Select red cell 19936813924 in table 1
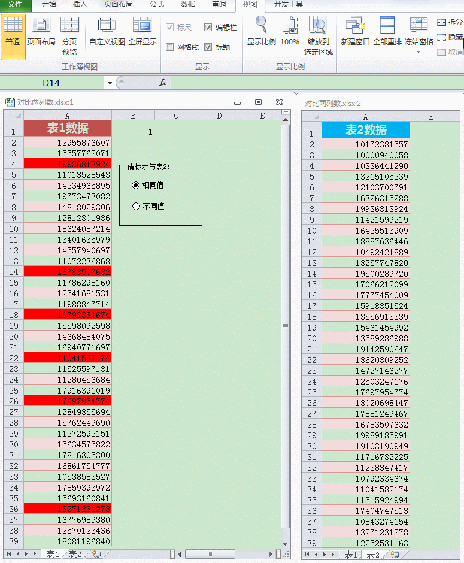 coord(68,164)
